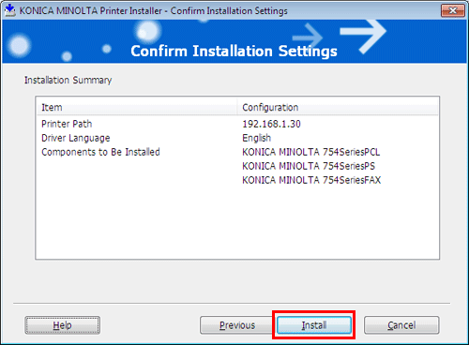Click the Configuration column header
The height and width of the screenshot is (345, 469).
[x=338, y=107]
